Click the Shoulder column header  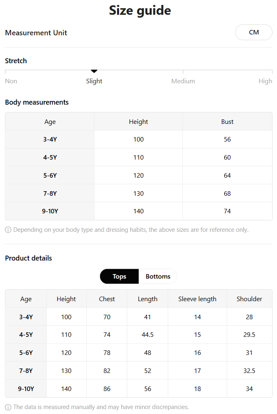coord(249,299)
